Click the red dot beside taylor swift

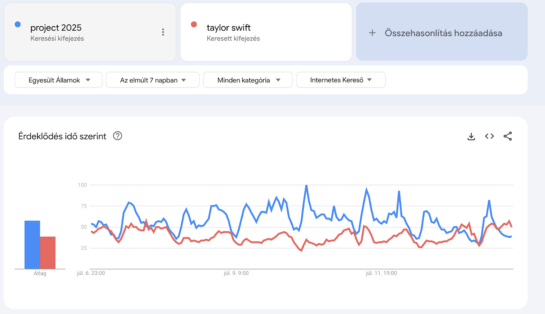tap(194, 24)
